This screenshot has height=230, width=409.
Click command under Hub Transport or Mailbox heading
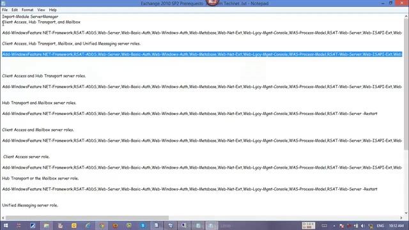tap(190, 189)
